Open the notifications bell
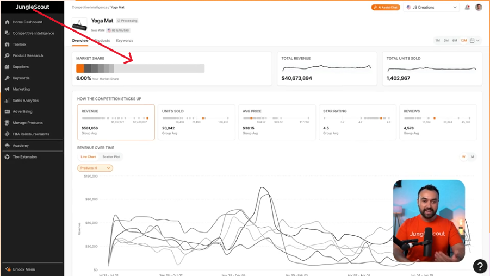The width and height of the screenshot is (490, 276). coord(467,7)
